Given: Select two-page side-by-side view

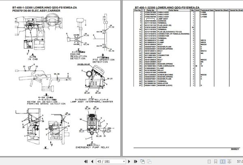Looking at the screenshot, I should click(223, 161).
